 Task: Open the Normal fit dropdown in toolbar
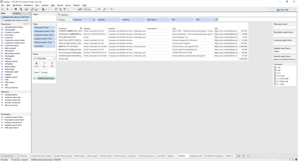click(x=90, y=9)
